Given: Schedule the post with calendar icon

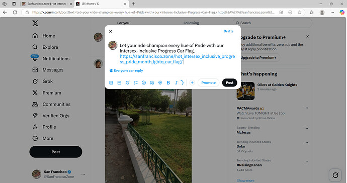Looking at the screenshot, I should [152, 83].
